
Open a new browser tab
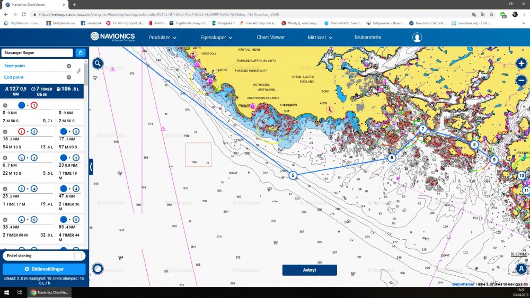(74, 5)
